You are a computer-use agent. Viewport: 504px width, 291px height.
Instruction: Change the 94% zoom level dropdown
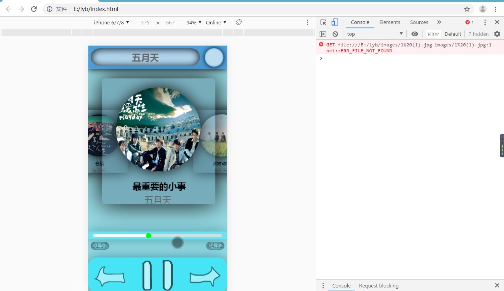pyautogui.click(x=194, y=22)
